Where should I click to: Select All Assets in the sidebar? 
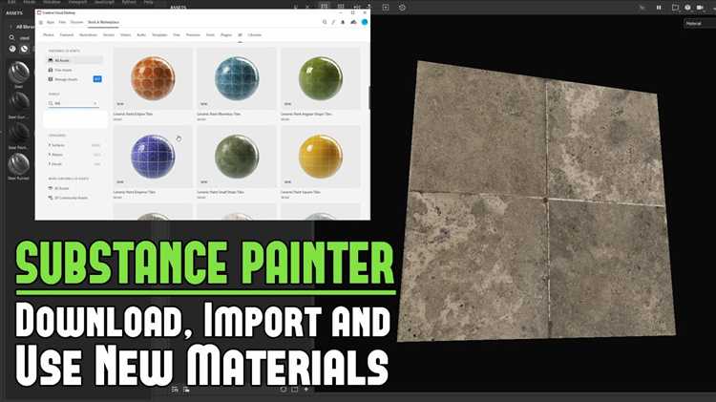(74, 60)
